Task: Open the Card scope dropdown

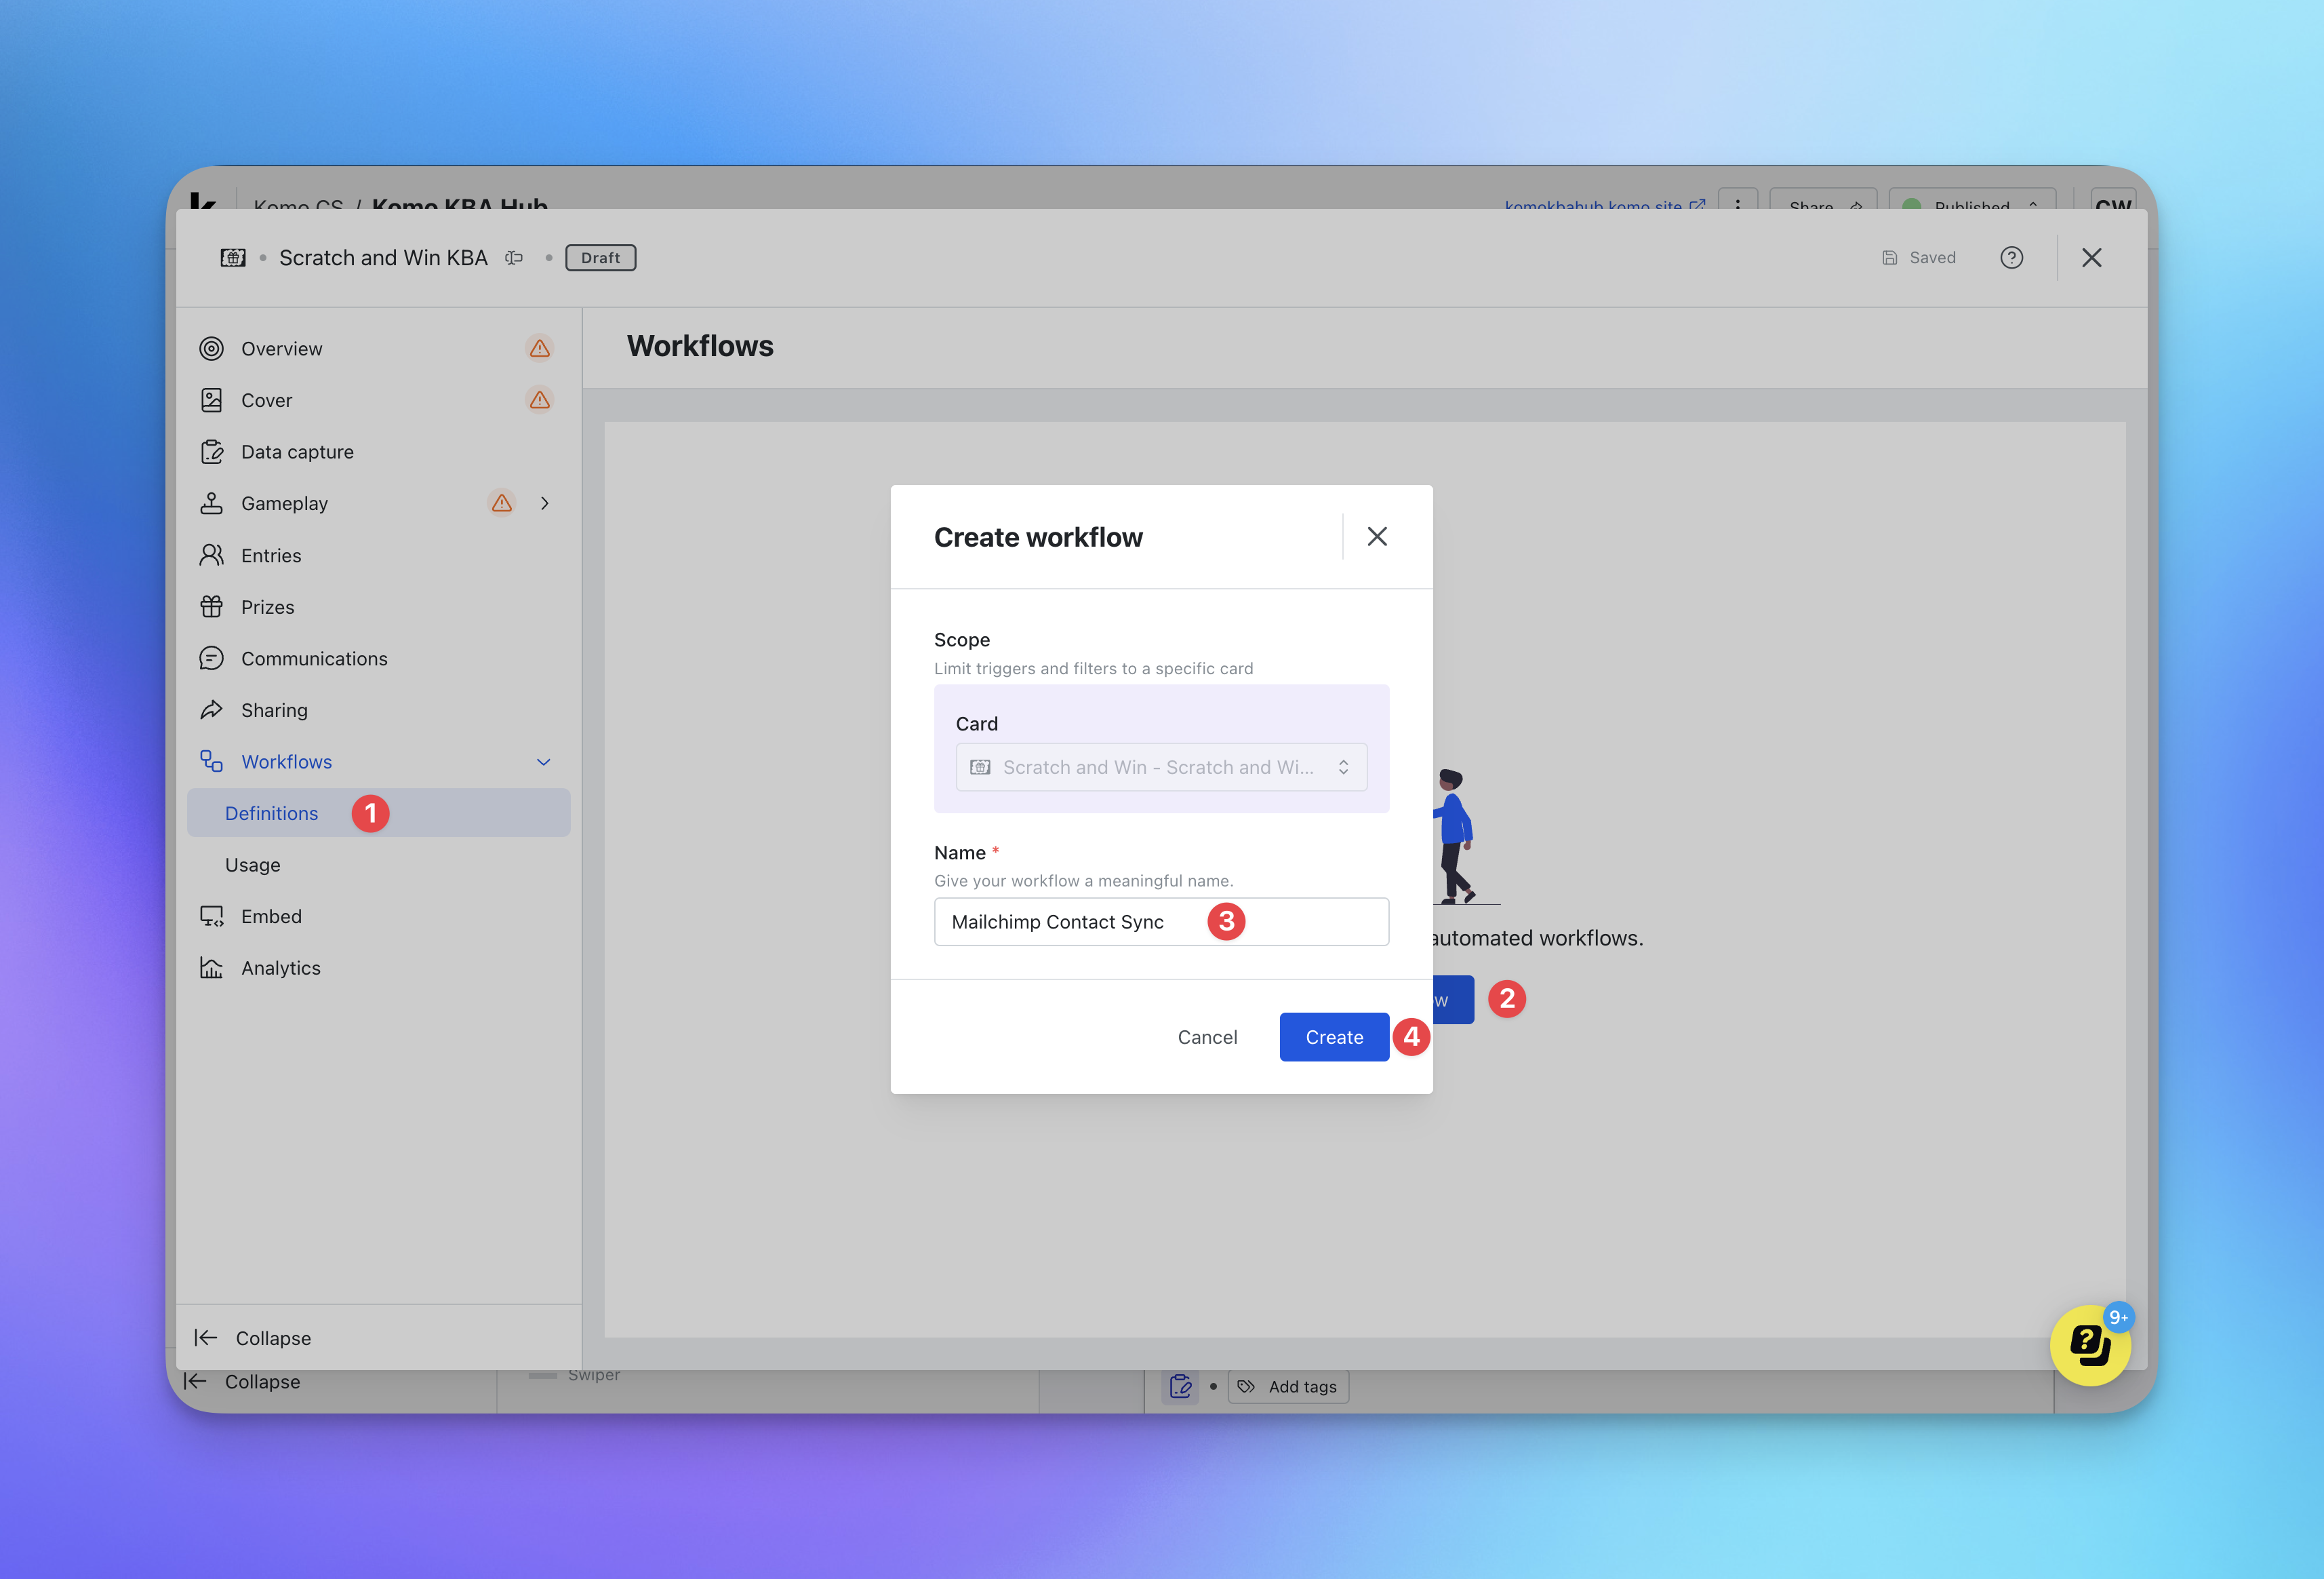Action: click(1161, 768)
